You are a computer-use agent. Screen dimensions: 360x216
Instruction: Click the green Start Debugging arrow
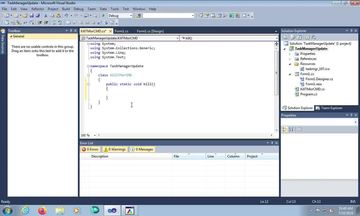pyautogui.click(x=103, y=15)
